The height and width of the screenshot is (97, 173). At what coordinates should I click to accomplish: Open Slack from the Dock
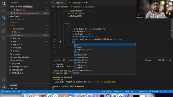tap(55, 96)
